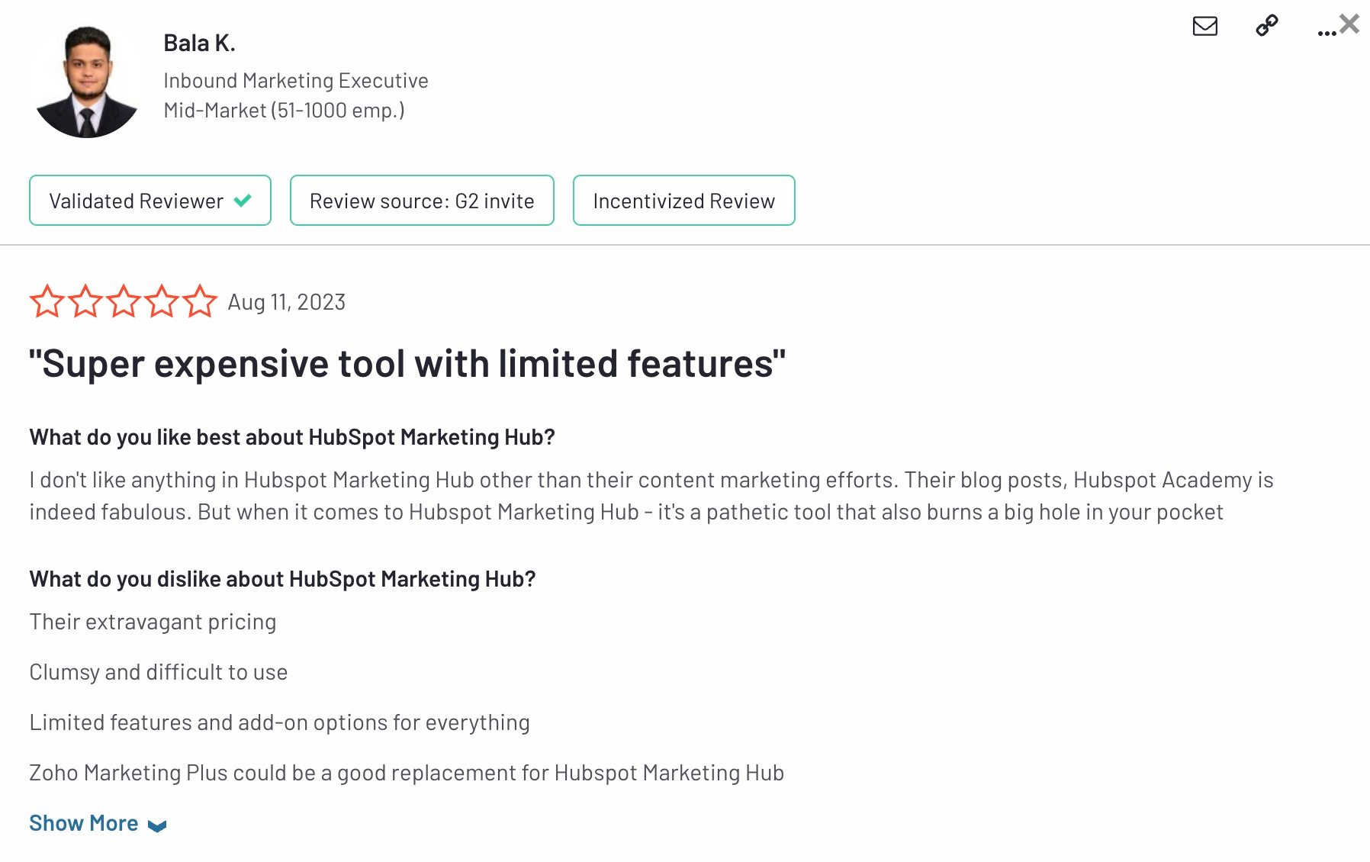1370x862 pixels.
Task: Toggle the Validated Reviewer badge
Action: [150, 201]
